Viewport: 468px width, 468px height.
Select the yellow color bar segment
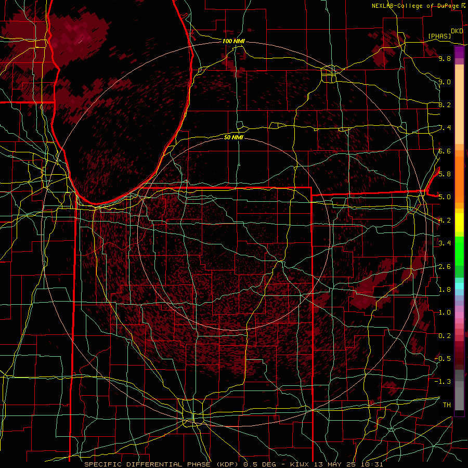pyautogui.click(x=459, y=223)
